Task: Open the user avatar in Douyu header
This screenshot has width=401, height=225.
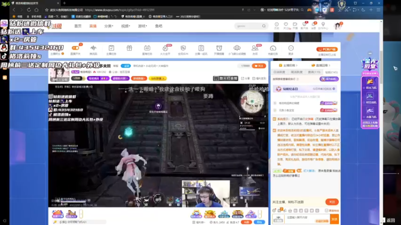Action: coord(337,26)
